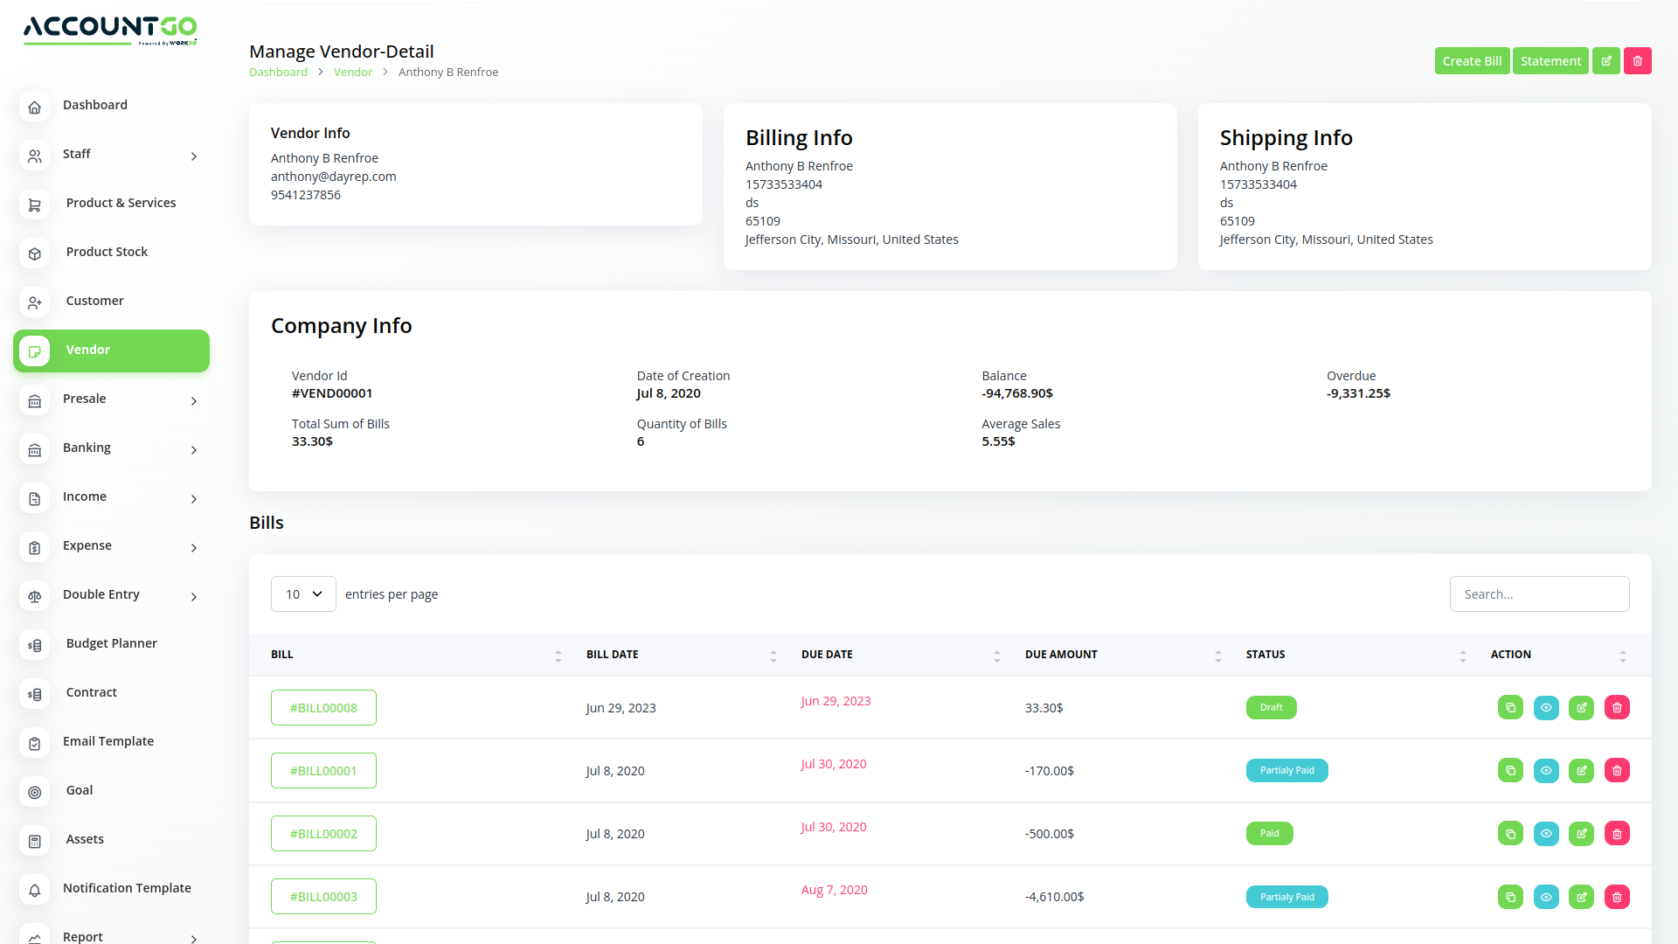Screen dimensions: 1678x944
Task: Click the Create Bill button
Action: [1472, 61]
